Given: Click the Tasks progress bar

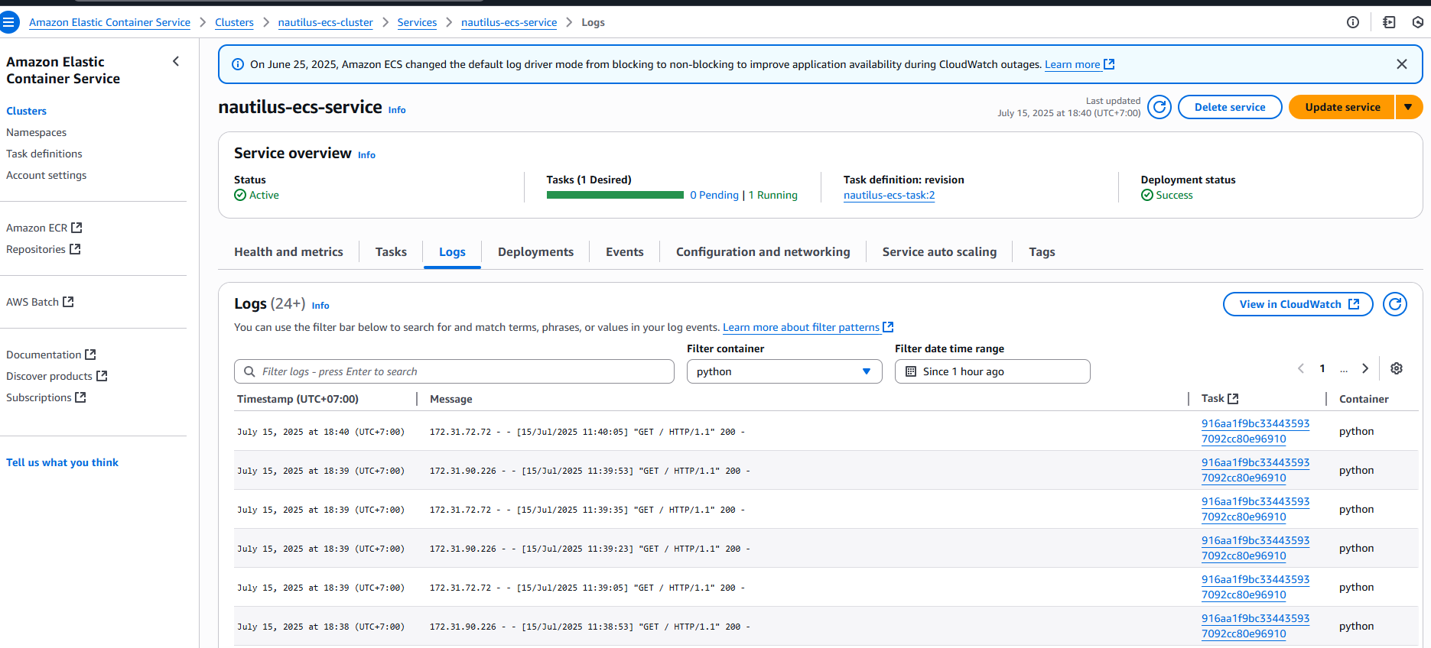Looking at the screenshot, I should 615,195.
